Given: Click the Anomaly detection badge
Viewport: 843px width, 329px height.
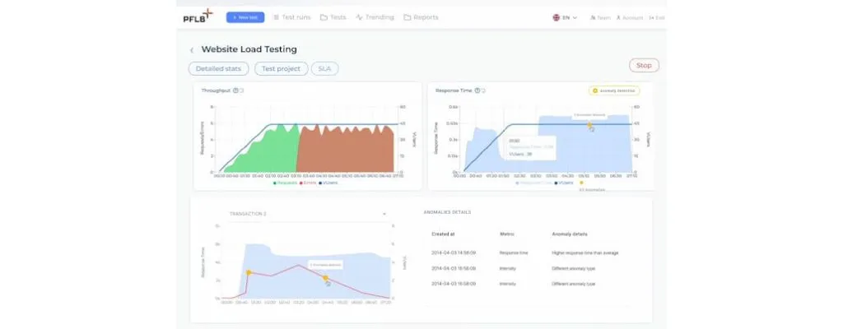Looking at the screenshot, I should (x=614, y=90).
